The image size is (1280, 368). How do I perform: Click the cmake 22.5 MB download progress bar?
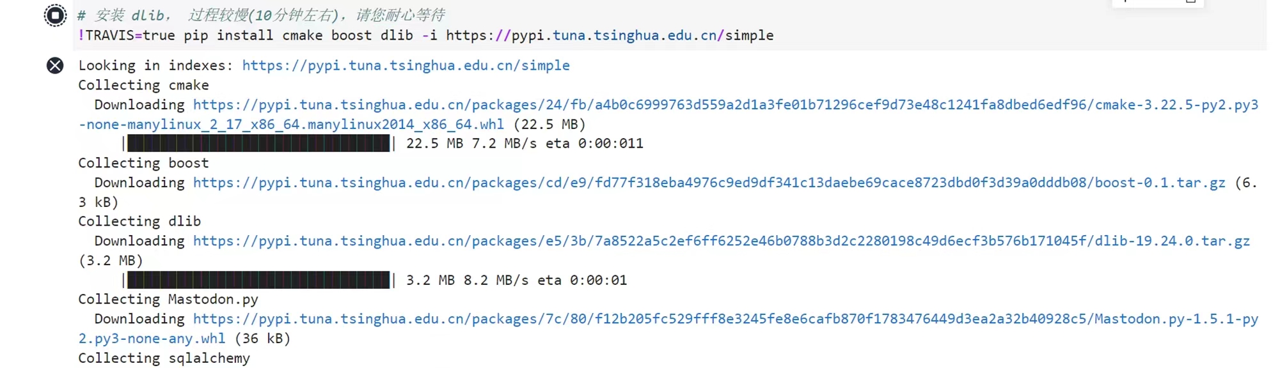258,144
